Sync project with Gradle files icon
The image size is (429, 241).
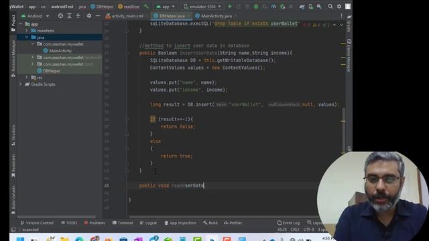point(302,6)
